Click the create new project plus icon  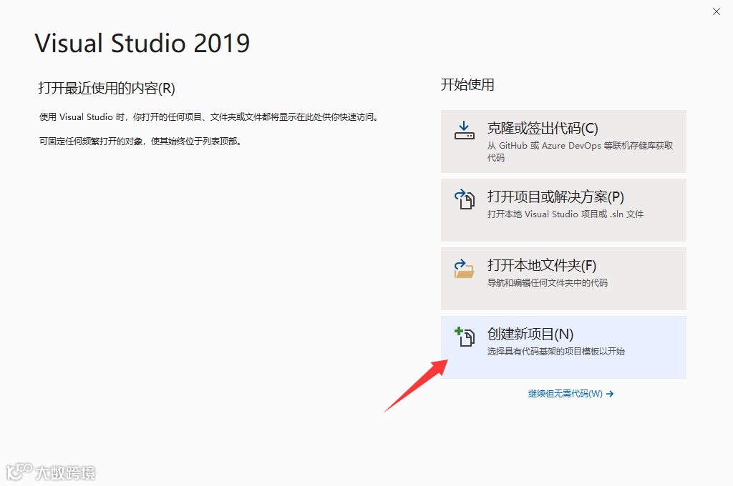(x=464, y=337)
